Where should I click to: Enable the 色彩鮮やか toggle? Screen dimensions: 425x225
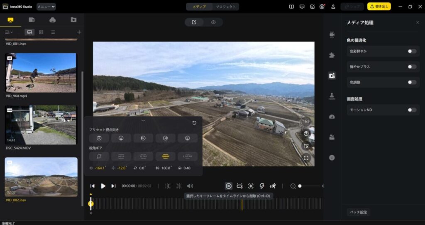click(412, 51)
